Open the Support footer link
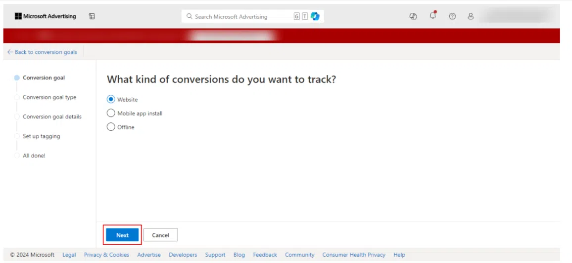This screenshot has width=572, height=263. (x=215, y=255)
